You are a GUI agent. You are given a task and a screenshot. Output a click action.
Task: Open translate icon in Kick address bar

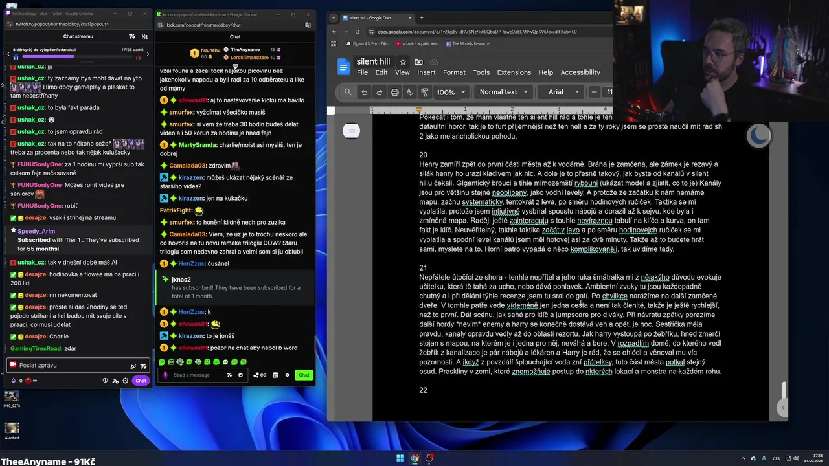point(308,25)
